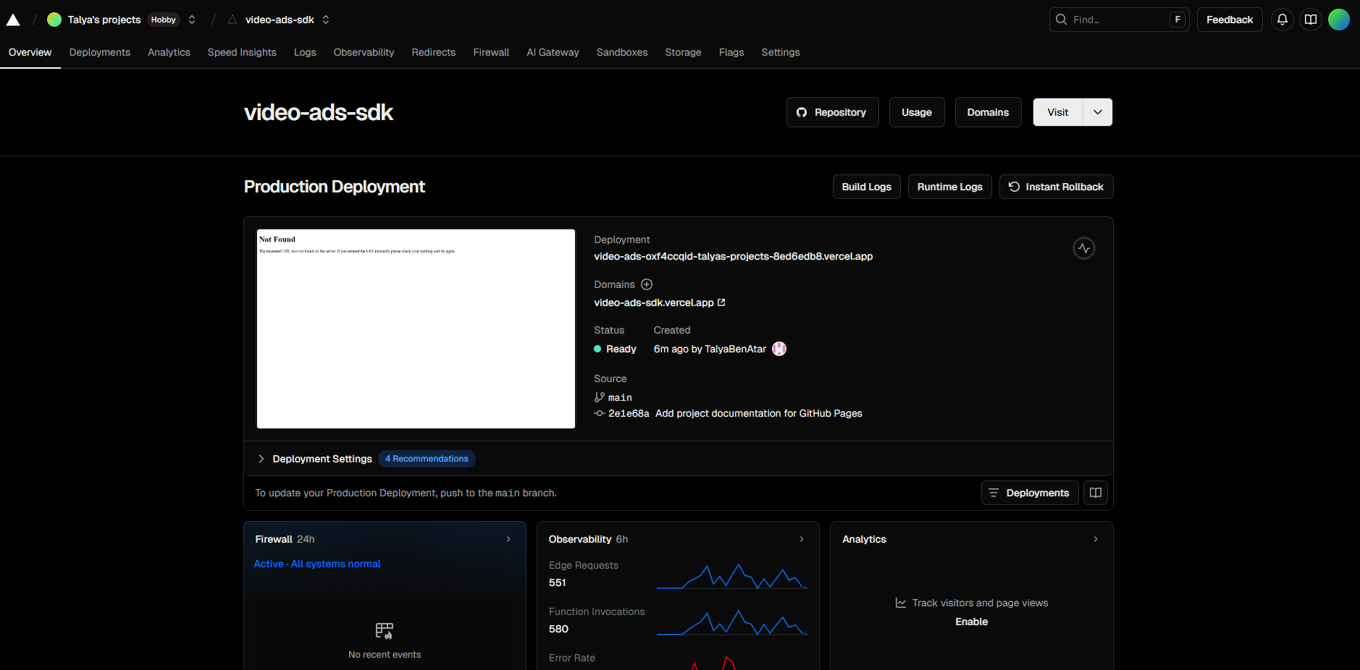Open the documentation book icon in header

pos(1310,20)
